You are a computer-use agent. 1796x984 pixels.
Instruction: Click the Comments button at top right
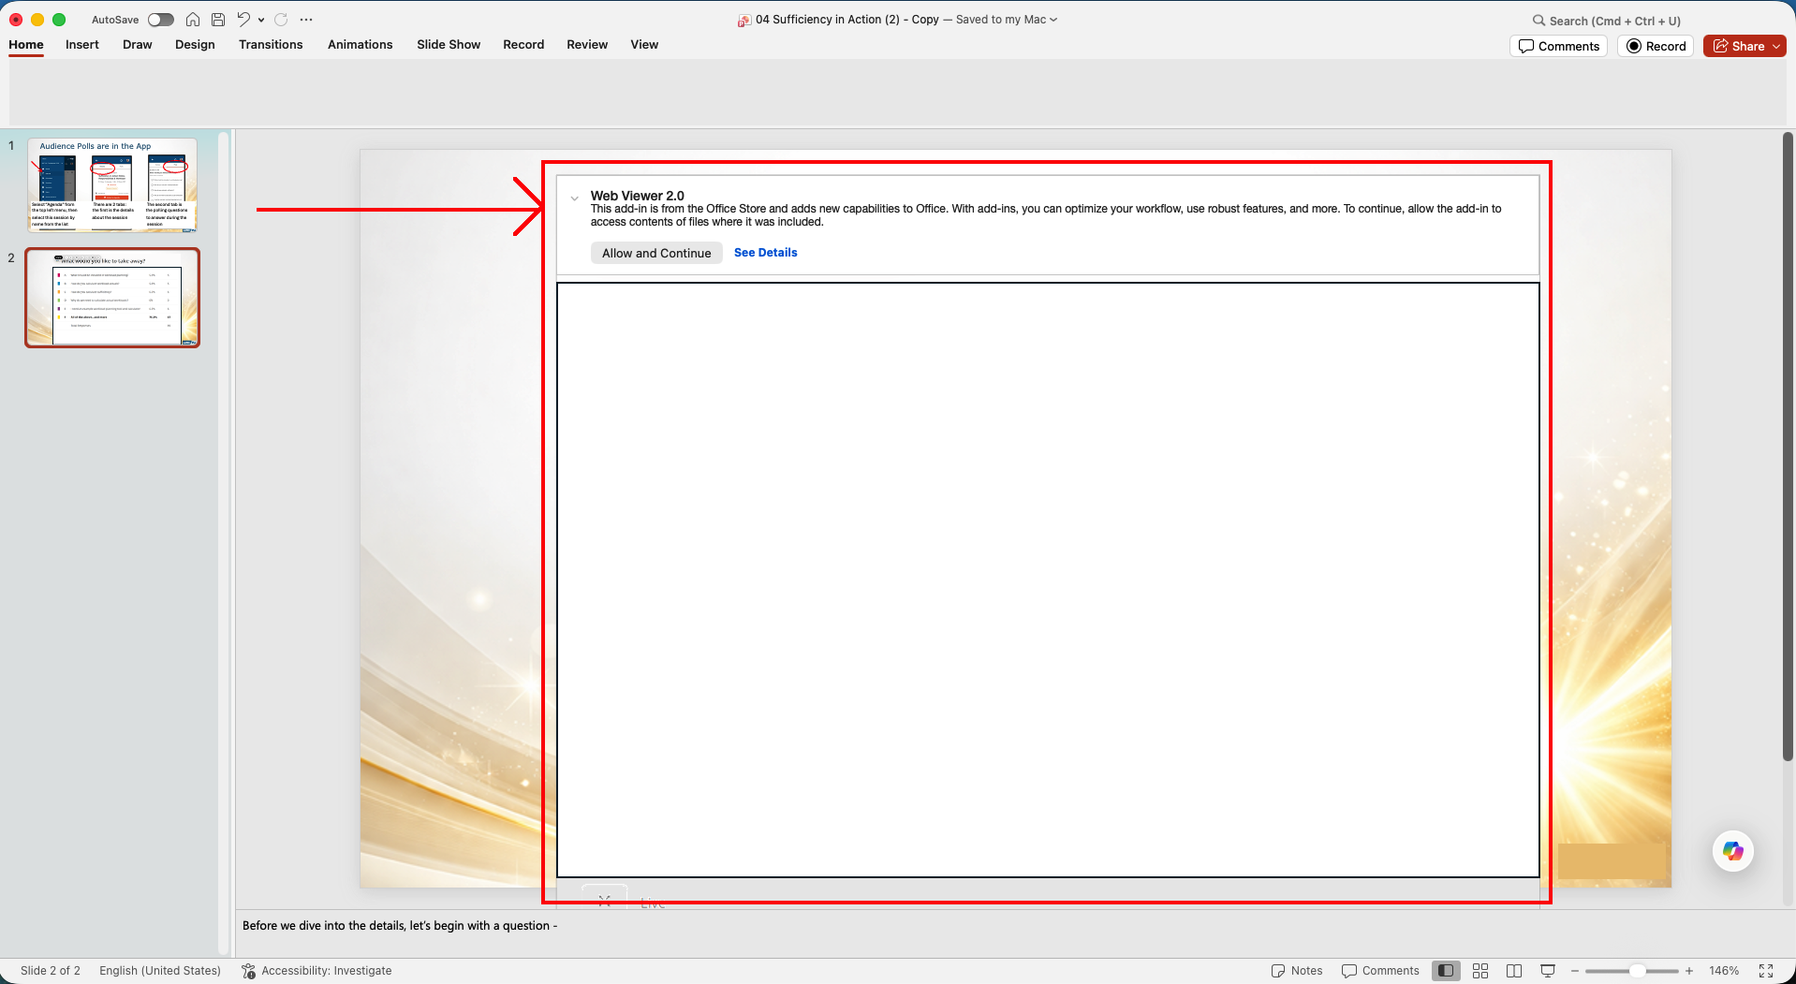tap(1559, 46)
